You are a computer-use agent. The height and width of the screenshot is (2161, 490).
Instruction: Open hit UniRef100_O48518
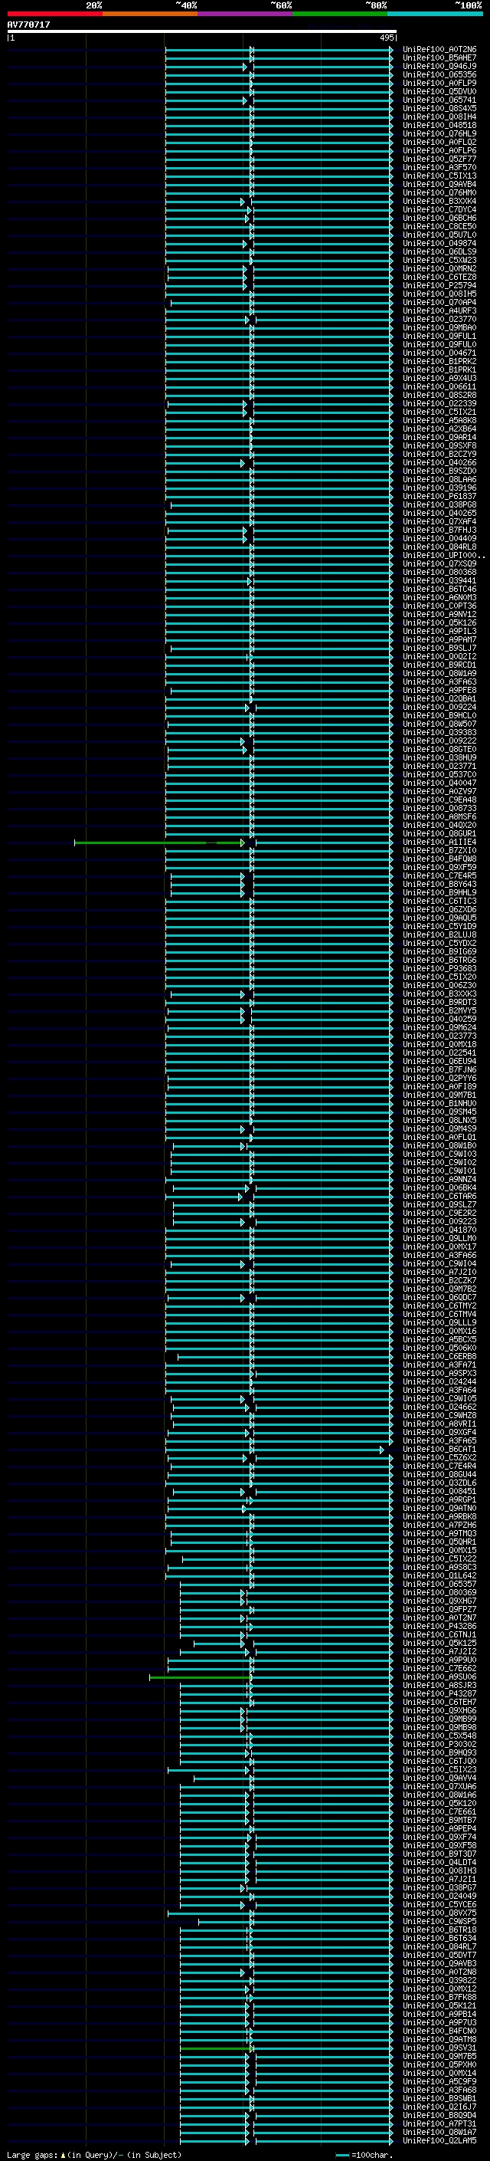coord(439,126)
